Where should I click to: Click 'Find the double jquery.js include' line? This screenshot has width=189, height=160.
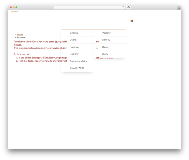pyautogui.click(x=43, y=61)
